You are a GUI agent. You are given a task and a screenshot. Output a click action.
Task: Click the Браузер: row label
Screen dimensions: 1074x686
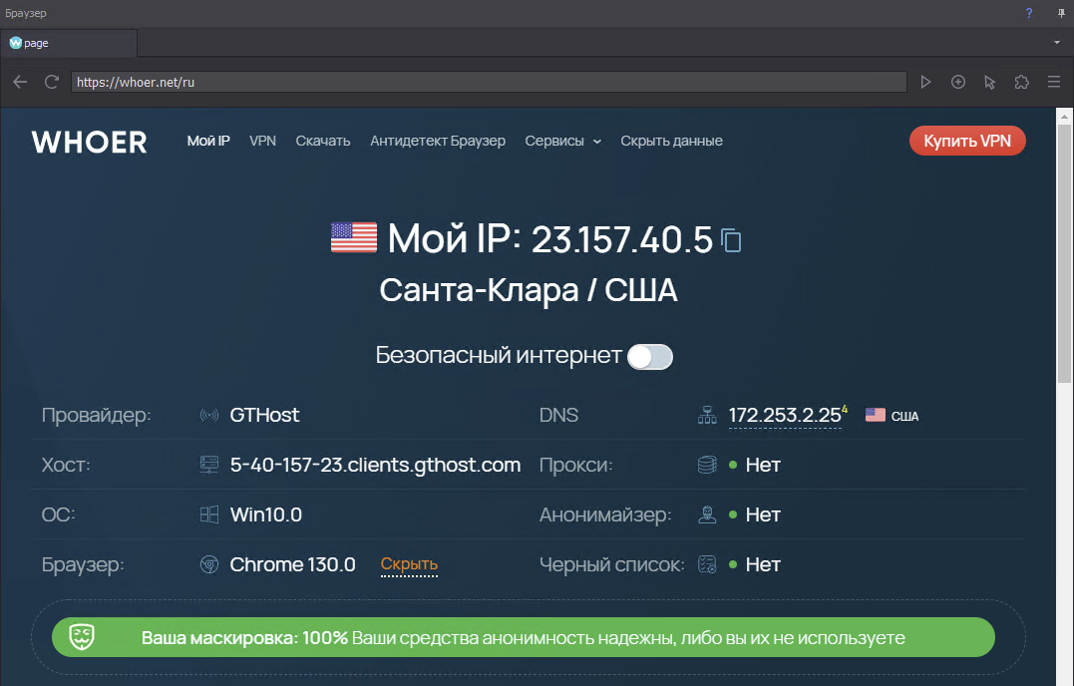pyautogui.click(x=83, y=564)
